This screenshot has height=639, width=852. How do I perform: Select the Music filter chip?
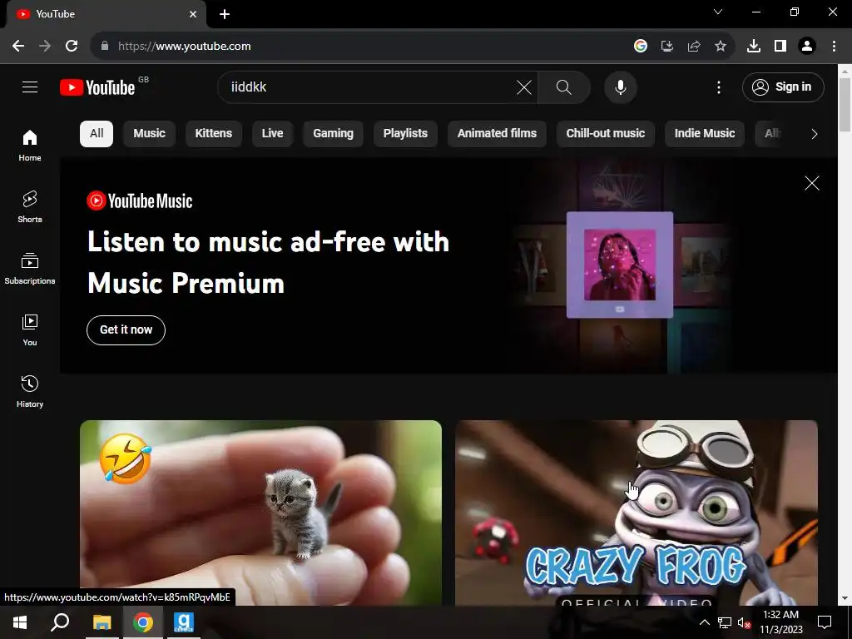coord(149,134)
